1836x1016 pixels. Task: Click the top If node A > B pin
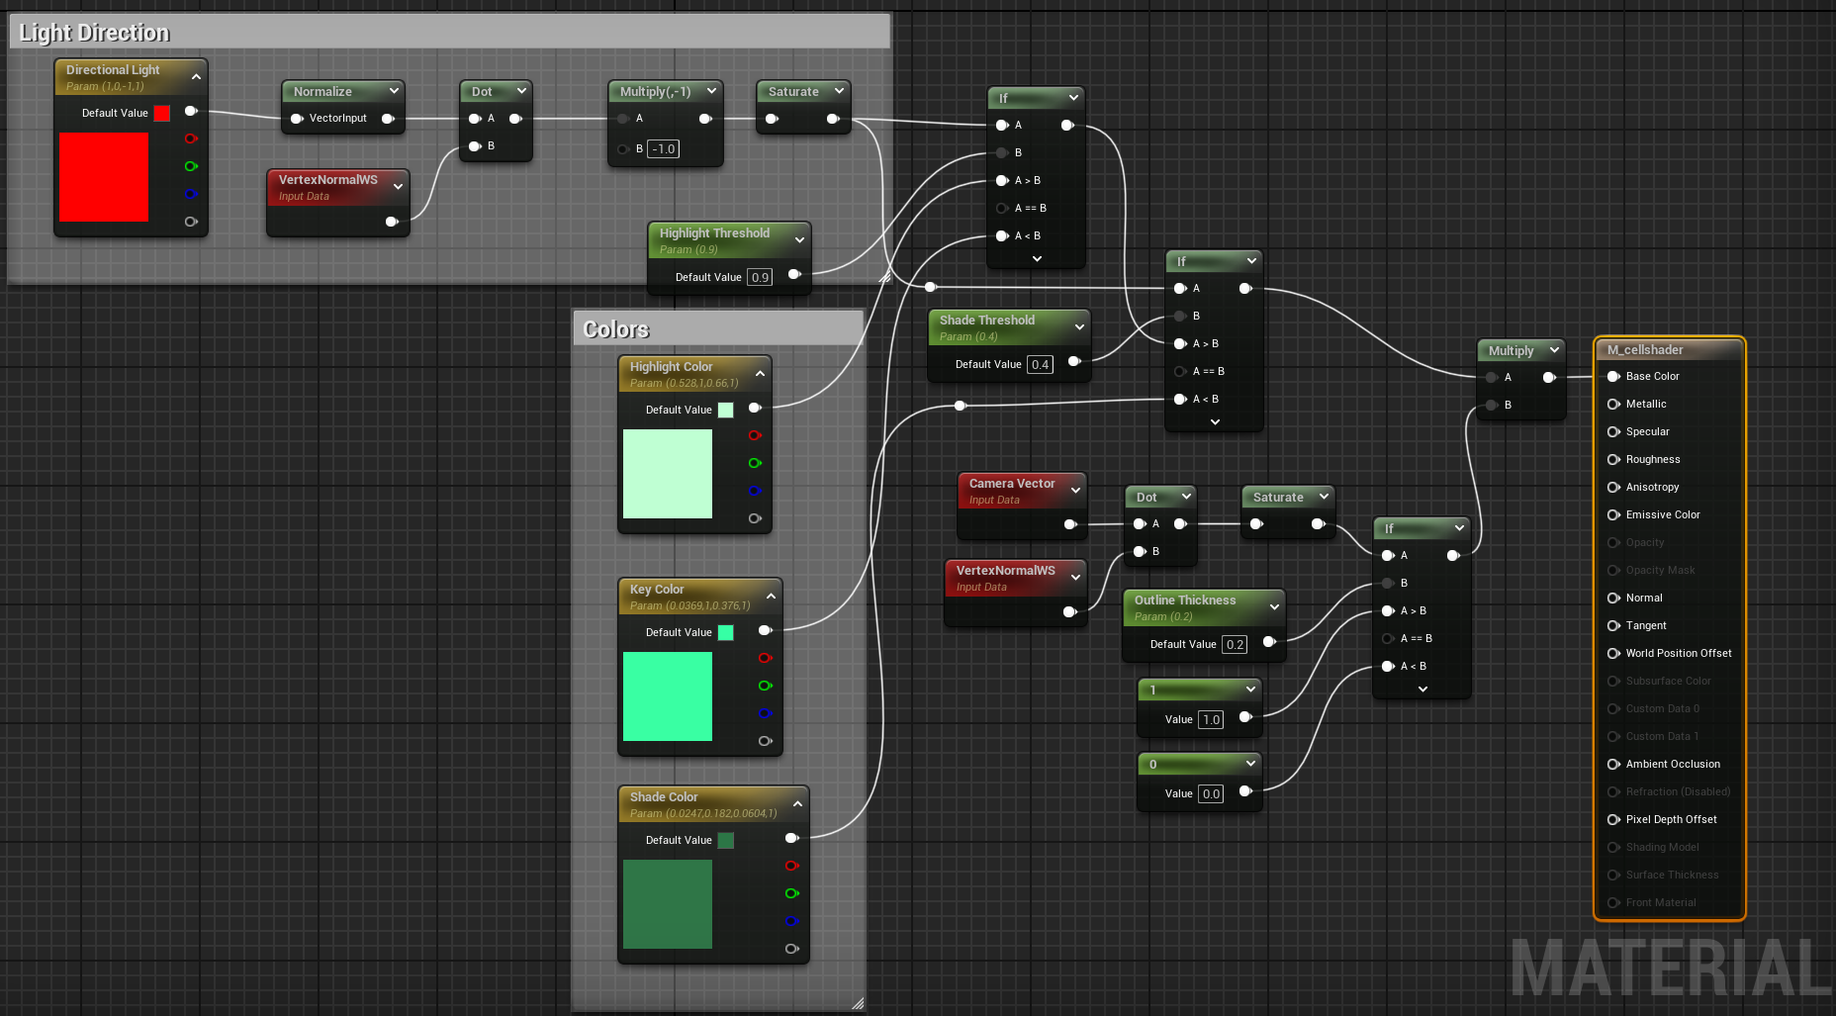(1002, 180)
